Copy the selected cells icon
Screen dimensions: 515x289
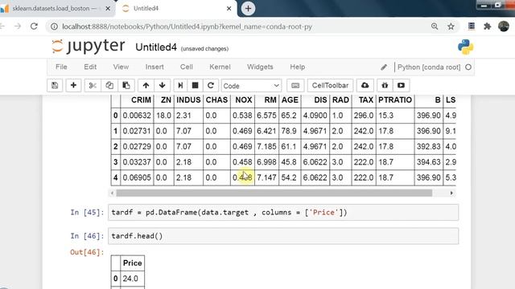[109, 86]
